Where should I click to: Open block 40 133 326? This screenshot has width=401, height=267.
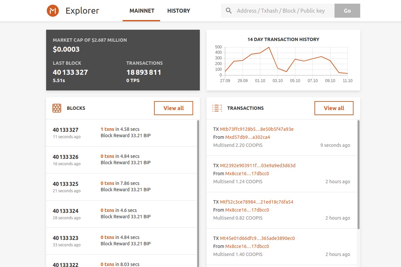pos(65,157)
